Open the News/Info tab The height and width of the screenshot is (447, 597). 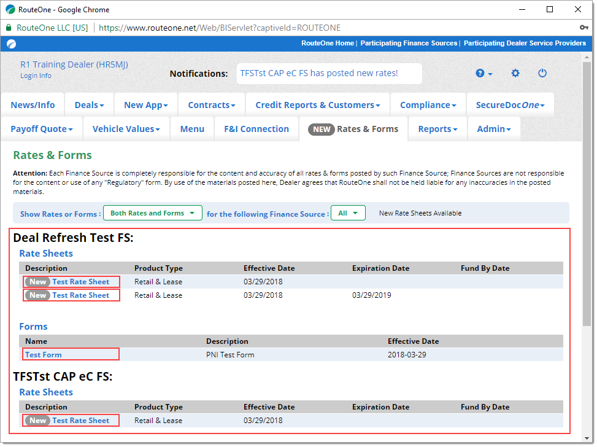point(33,105)
